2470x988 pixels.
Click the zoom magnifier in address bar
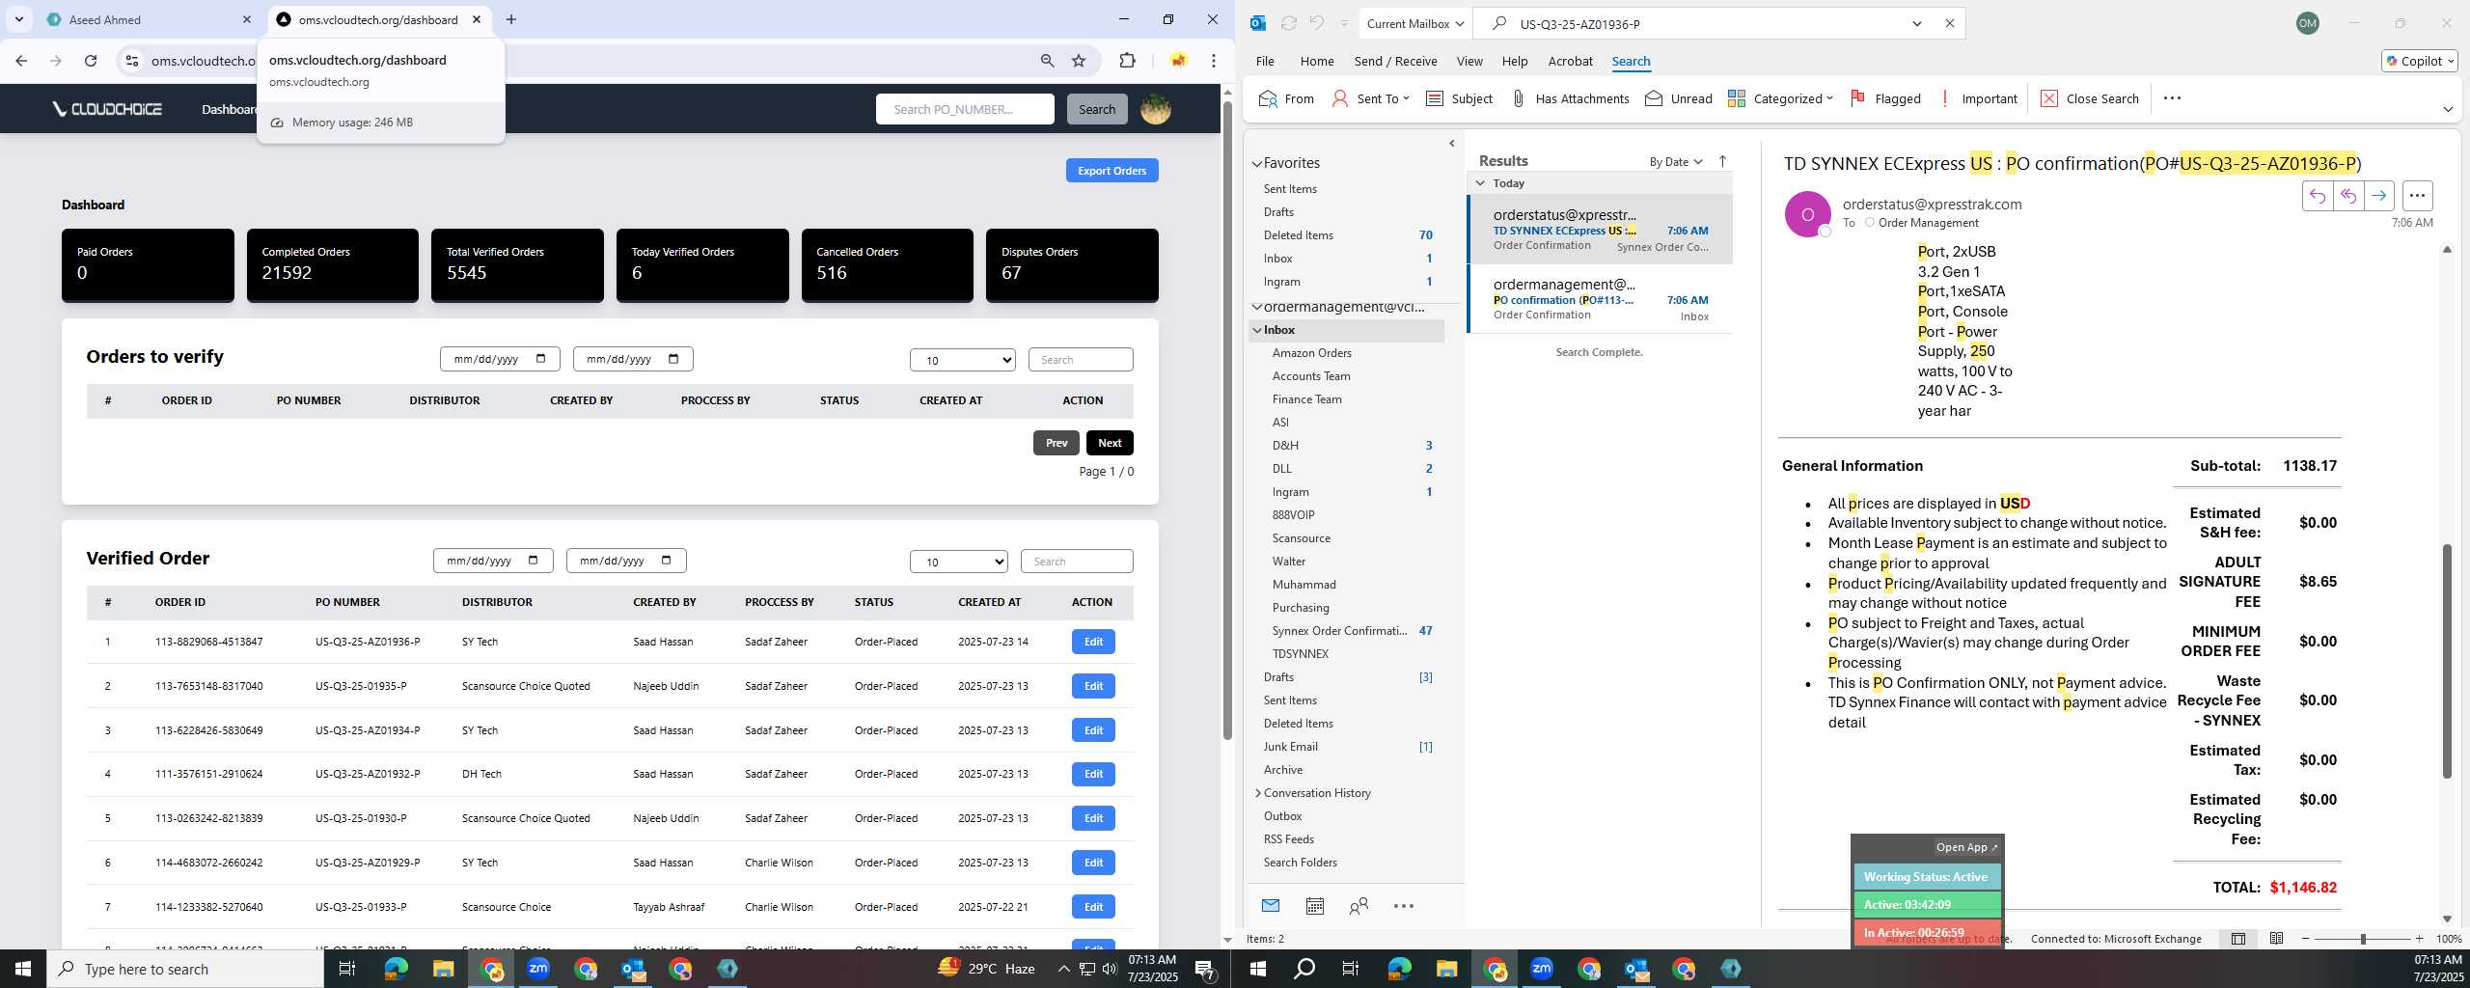tap(1047, 61)
